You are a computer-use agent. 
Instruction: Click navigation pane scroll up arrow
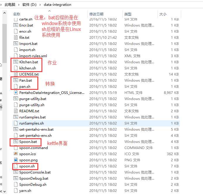[x=5, y=13]
